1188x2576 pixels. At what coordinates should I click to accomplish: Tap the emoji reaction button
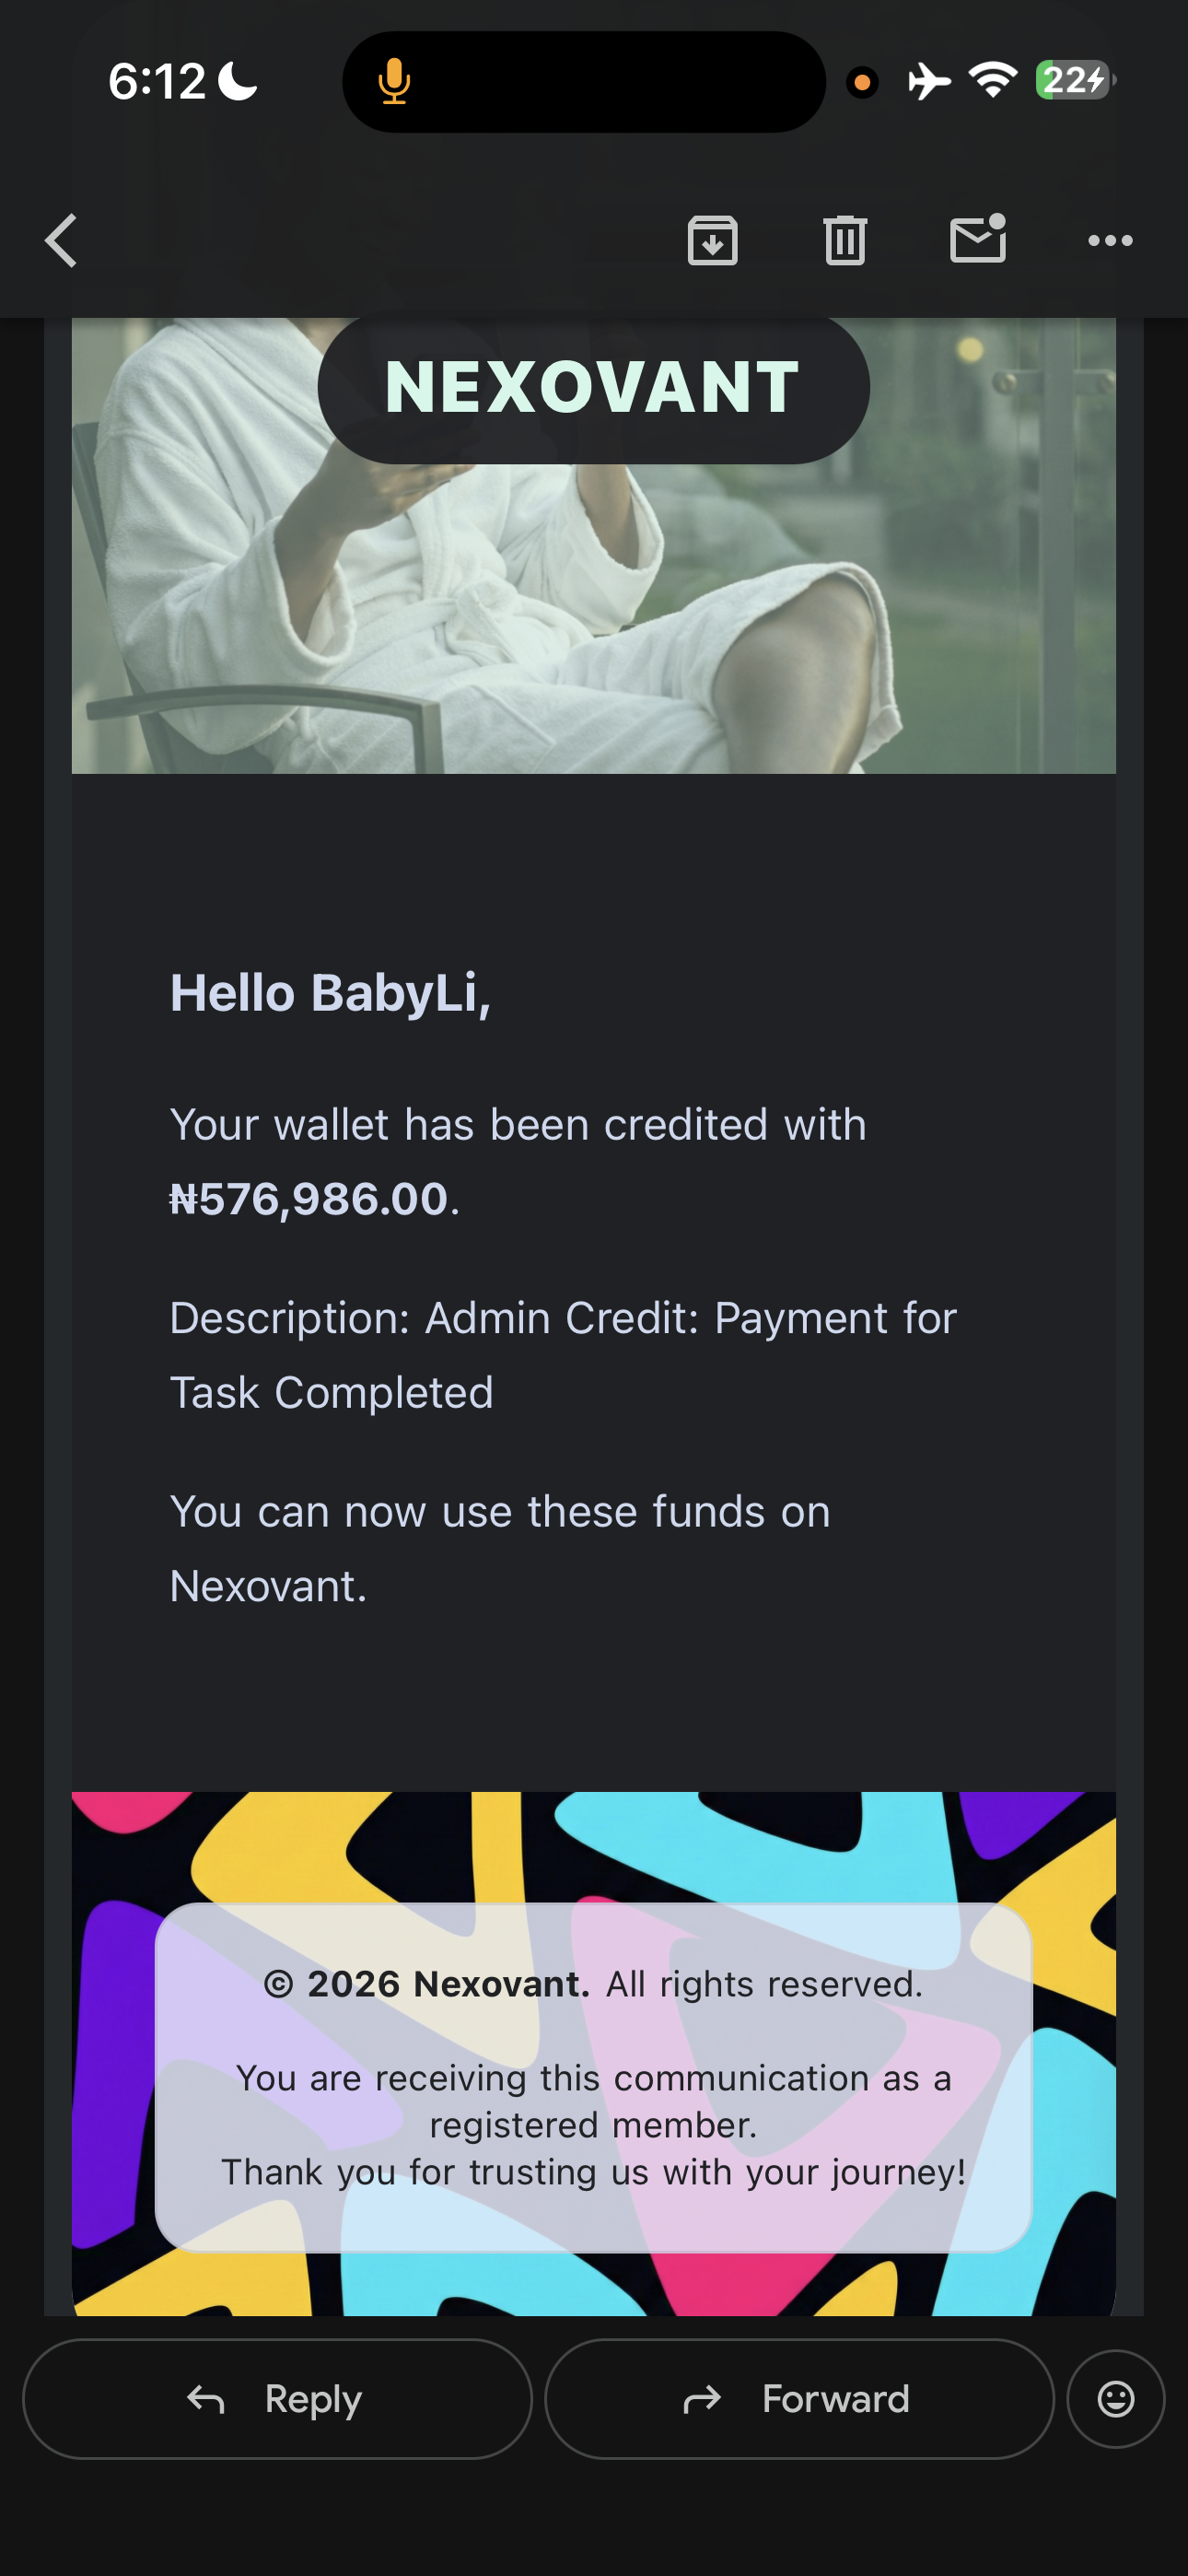pyautogui.click(x=1115, y=2398)
